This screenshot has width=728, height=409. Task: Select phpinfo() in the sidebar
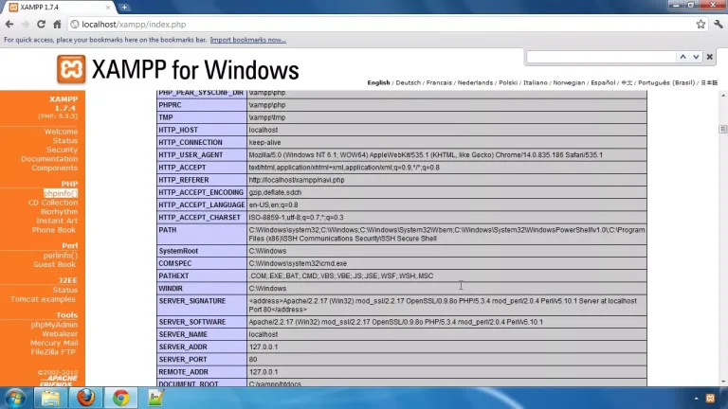(61, 193)
